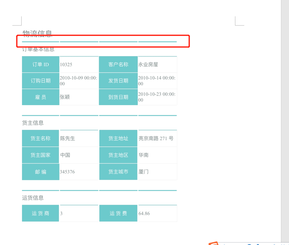Click the freight cost 64.86 cell

point(157,213)
